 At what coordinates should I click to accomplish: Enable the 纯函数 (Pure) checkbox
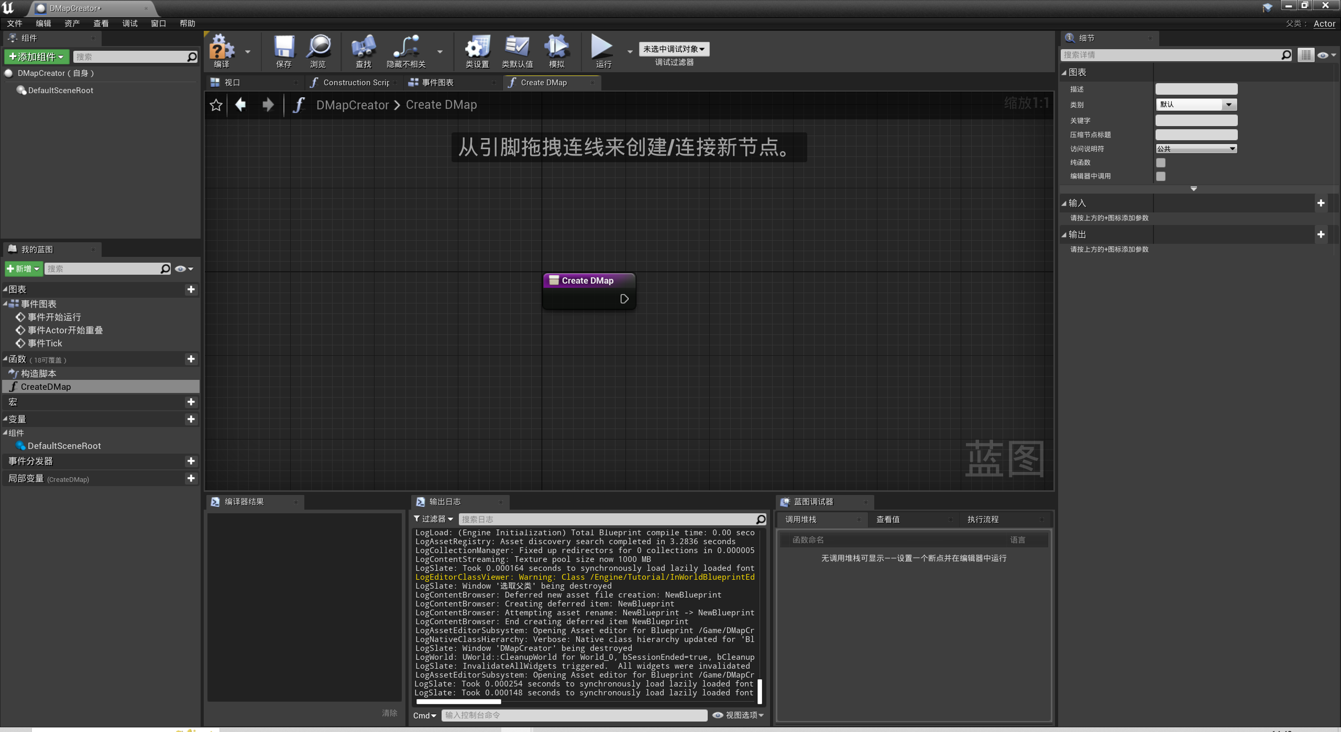(x=1161, y=163)
